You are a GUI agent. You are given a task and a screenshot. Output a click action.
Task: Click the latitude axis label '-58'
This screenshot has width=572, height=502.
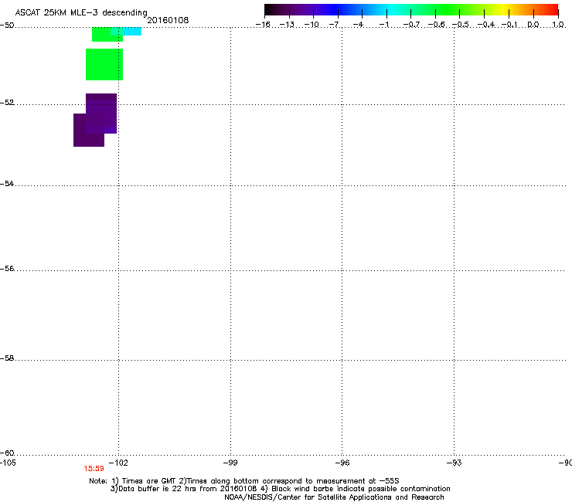[x=7, y=358]
